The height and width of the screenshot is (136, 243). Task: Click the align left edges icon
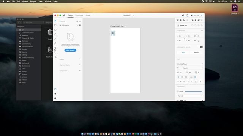[193, 20]
